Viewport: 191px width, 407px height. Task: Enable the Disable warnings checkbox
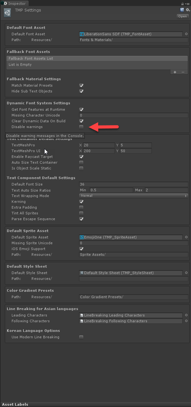point(81,127)
